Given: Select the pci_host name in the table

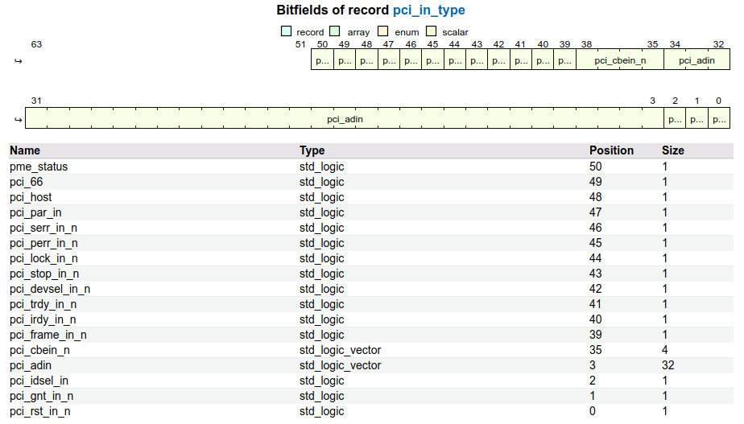Looking at the screenshot, I should (31, 197).
